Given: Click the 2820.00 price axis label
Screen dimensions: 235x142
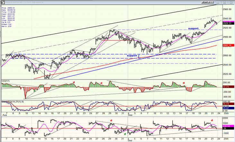Looking at the screenshot, I should pos(228,74).
